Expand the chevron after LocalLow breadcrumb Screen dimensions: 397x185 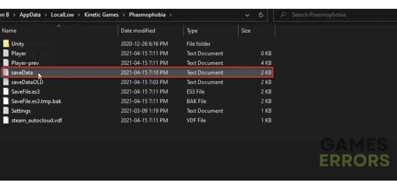79,15
